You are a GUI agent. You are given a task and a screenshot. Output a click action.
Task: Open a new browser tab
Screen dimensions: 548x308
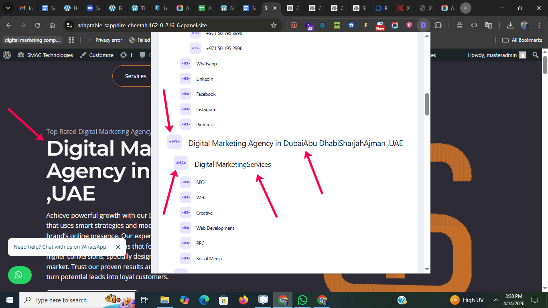click(x=465, y=8)
